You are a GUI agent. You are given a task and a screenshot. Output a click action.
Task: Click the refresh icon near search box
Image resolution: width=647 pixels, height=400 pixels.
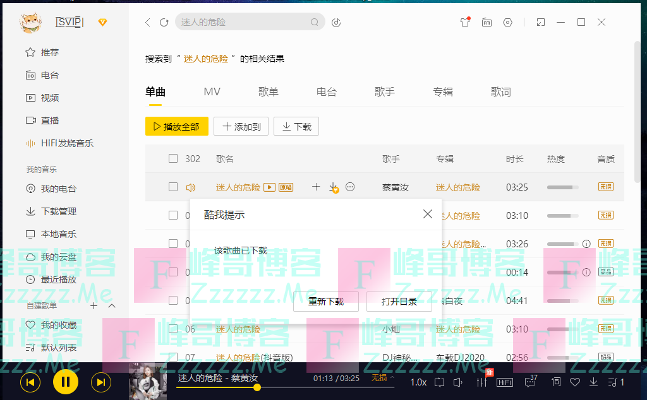(164, 22)
